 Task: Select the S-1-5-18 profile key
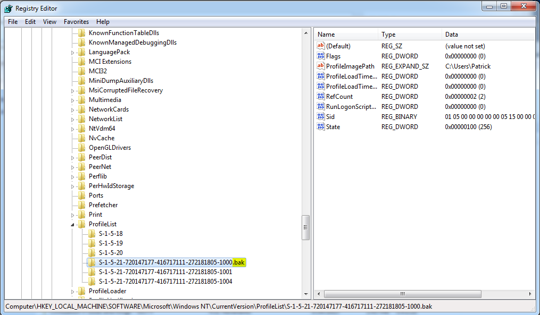pos(111,234)
